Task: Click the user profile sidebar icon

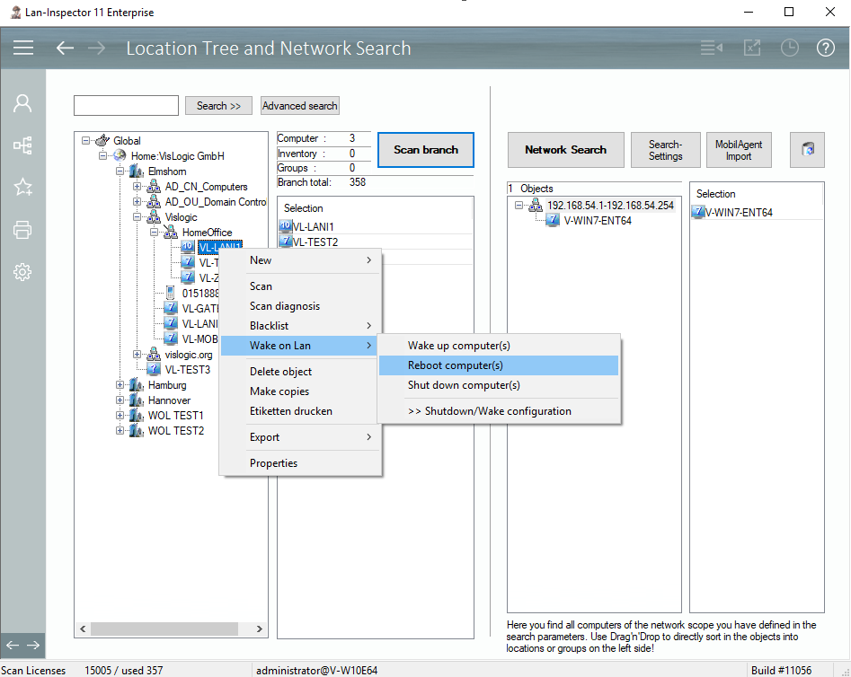Action: tap(23, 103)
